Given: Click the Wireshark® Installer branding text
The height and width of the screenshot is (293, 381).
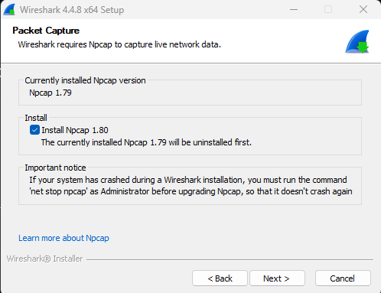Looking at the screenshot, I should [44, 259].
